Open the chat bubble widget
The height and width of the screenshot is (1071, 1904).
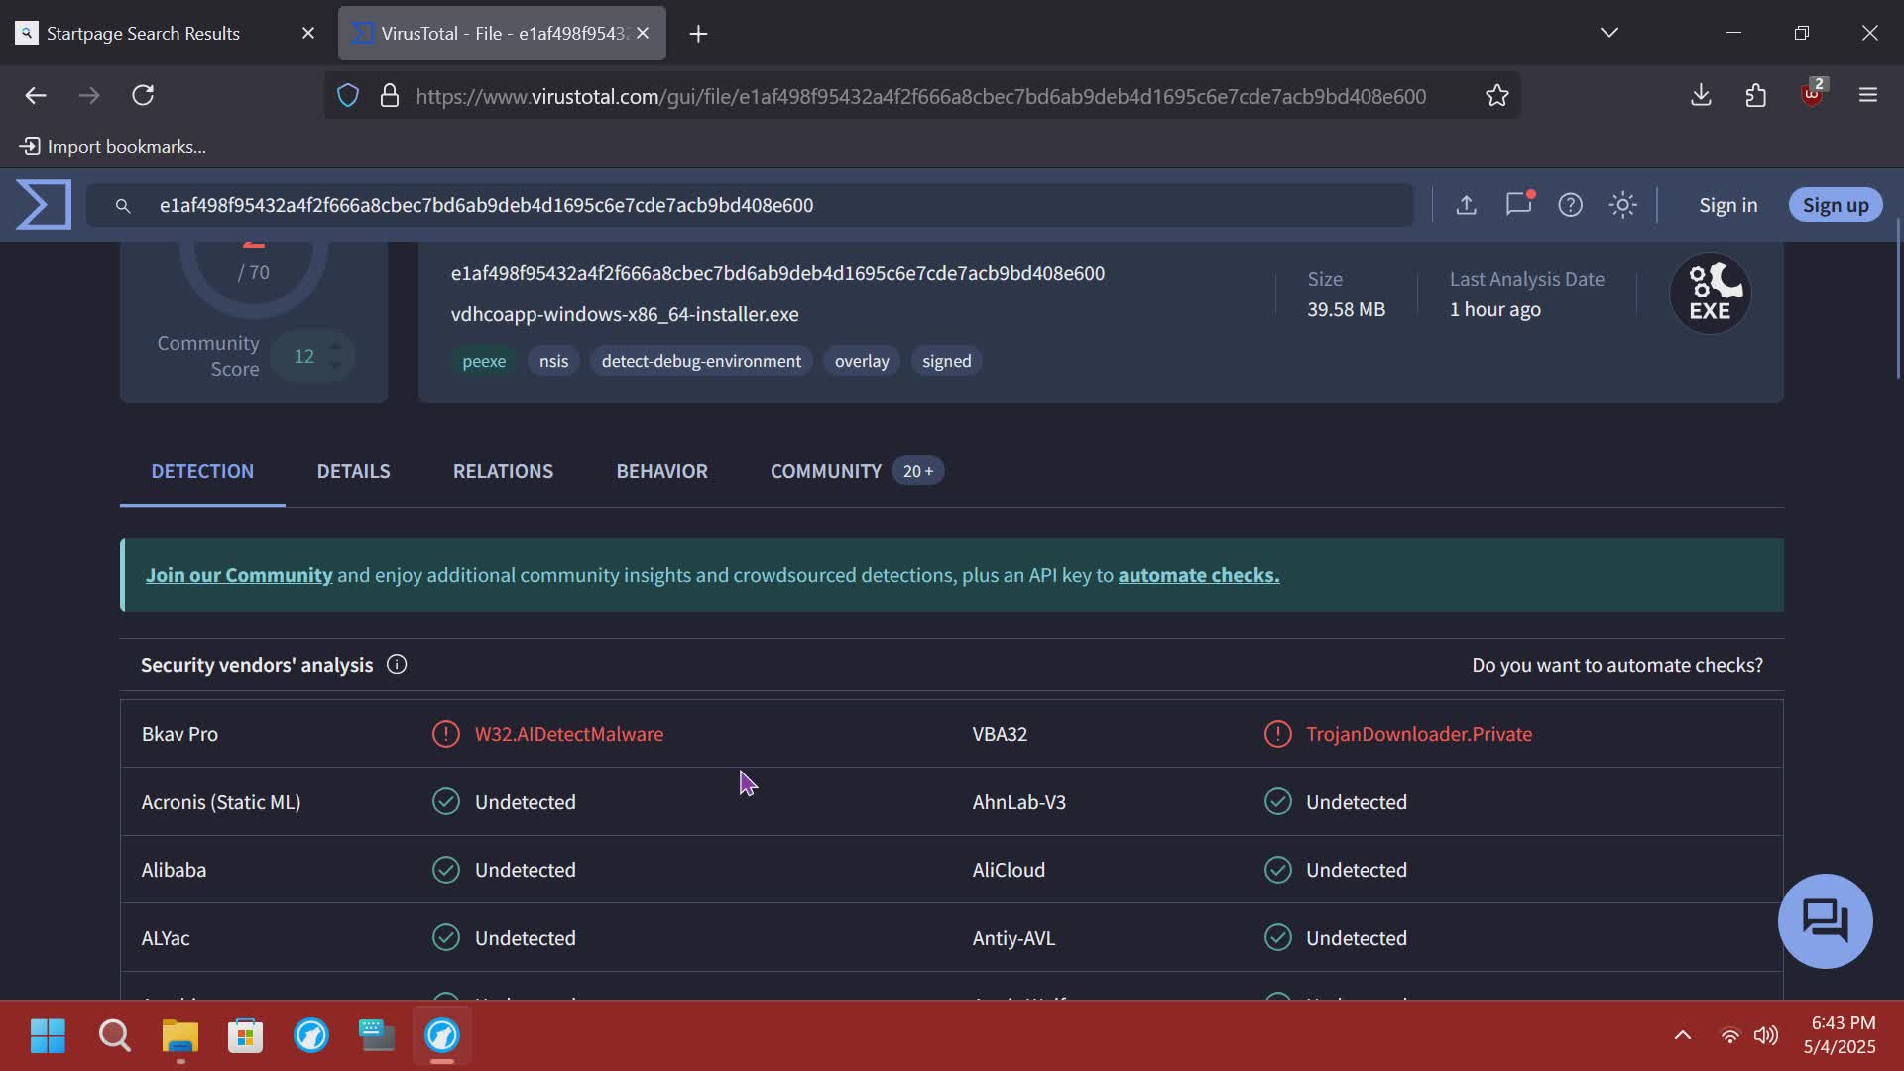[1825, 920]
